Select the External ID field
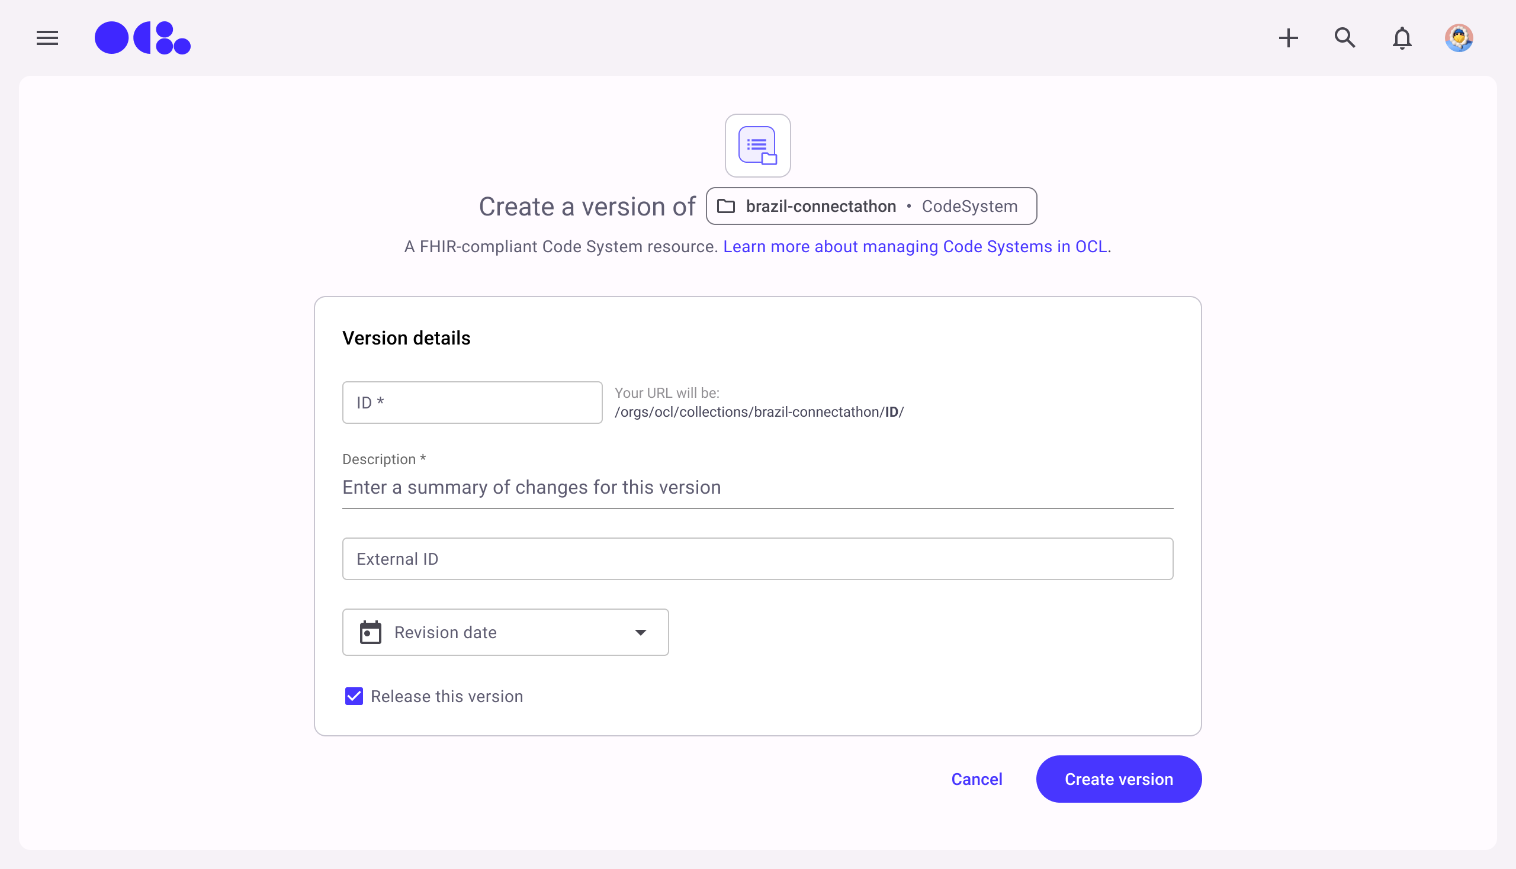1516x869 pixels. 757,559
